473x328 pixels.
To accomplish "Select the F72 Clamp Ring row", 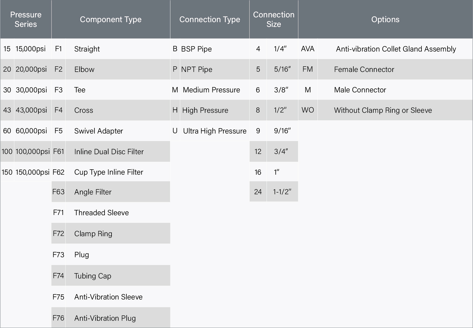I will pyautogui.click(x=111, y=233).
